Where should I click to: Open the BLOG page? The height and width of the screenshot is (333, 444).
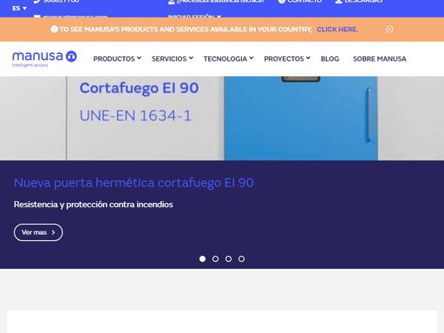click(330, 59)
